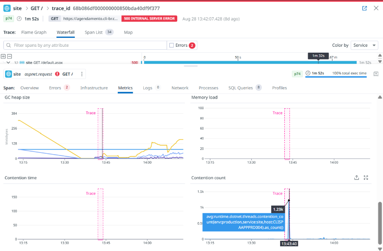Collapse the span details panel icon
383x251 pixels.
click(376, 74)
